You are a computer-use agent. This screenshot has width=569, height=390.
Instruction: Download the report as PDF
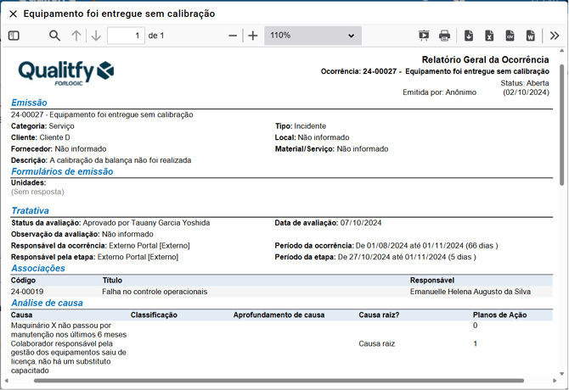[x=469, y=36]
